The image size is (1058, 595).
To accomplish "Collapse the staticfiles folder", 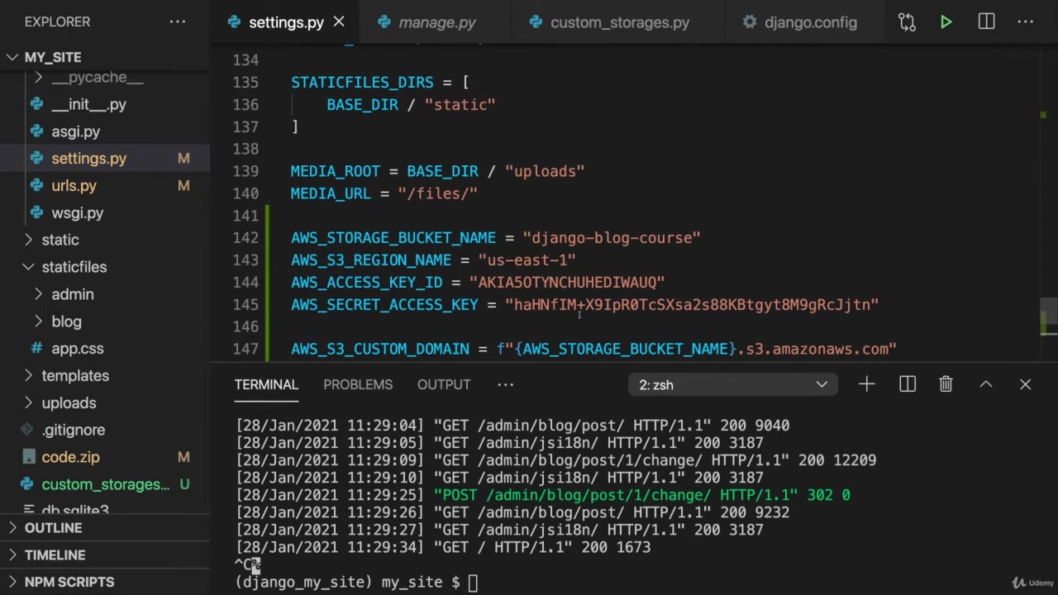I will [28, 267].
